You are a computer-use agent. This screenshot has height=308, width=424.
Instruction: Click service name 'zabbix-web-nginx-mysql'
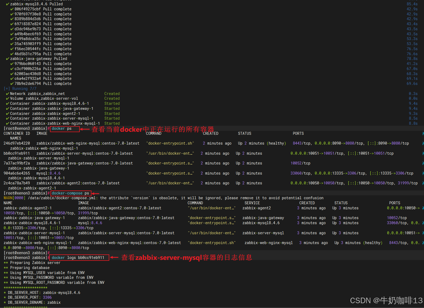(x=268, y=243)
